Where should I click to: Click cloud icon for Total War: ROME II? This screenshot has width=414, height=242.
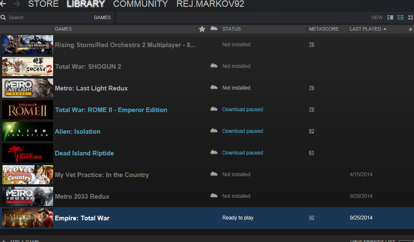click(x=214, y=109)
